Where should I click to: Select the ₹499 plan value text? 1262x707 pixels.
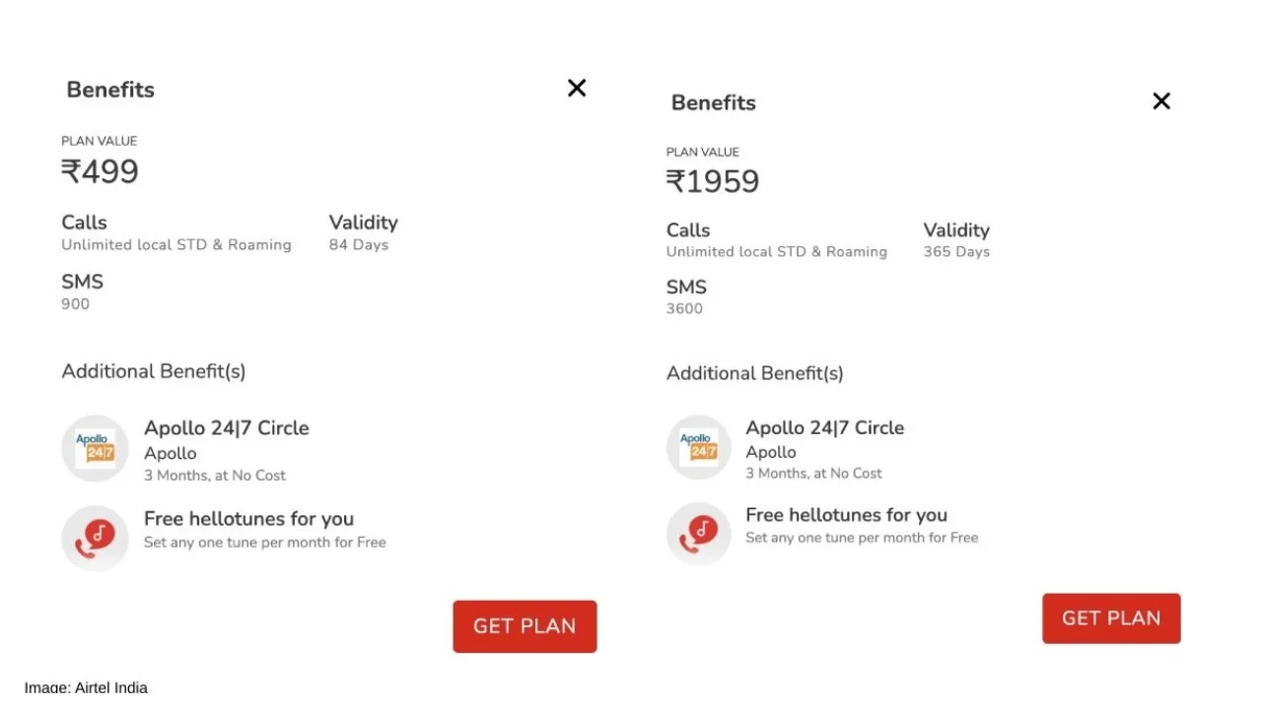tap(100, 172)
